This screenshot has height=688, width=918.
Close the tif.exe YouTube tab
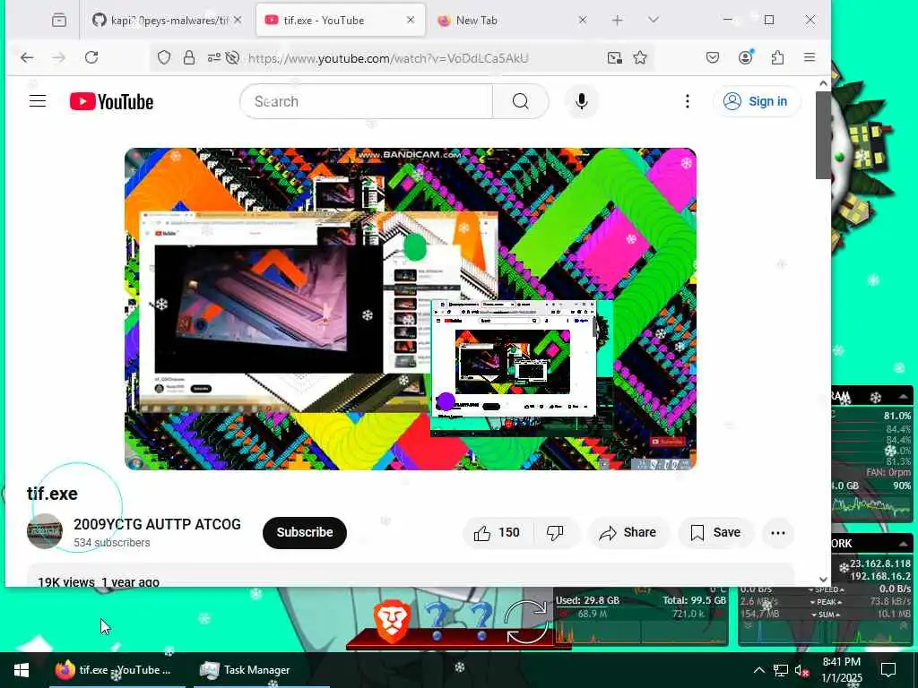411,20
